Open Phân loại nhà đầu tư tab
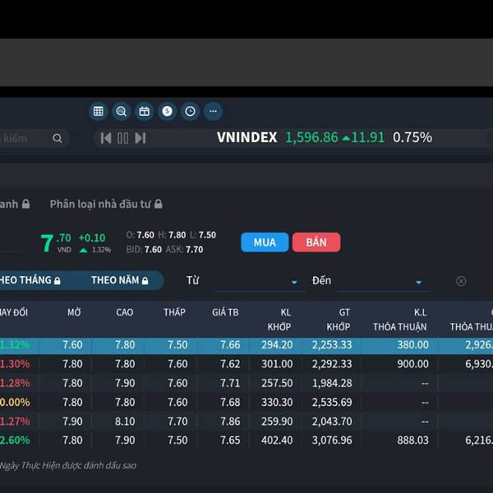 tap(106, 205)
